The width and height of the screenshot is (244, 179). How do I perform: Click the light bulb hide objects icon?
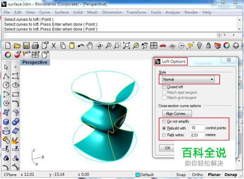click(x=200, y=46)
